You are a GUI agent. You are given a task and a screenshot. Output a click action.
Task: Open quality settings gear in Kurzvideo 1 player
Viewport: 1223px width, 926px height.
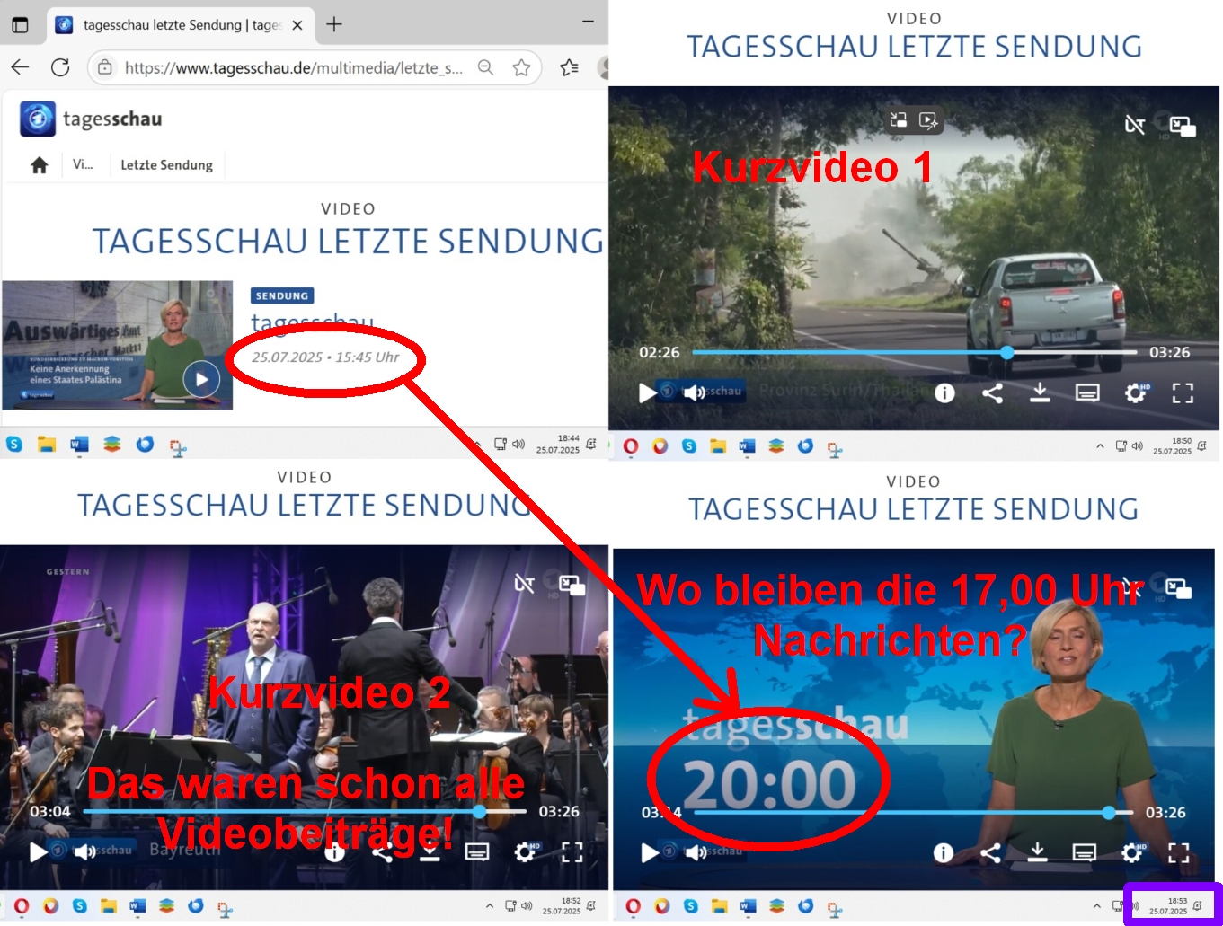(x=1135, y=392)
